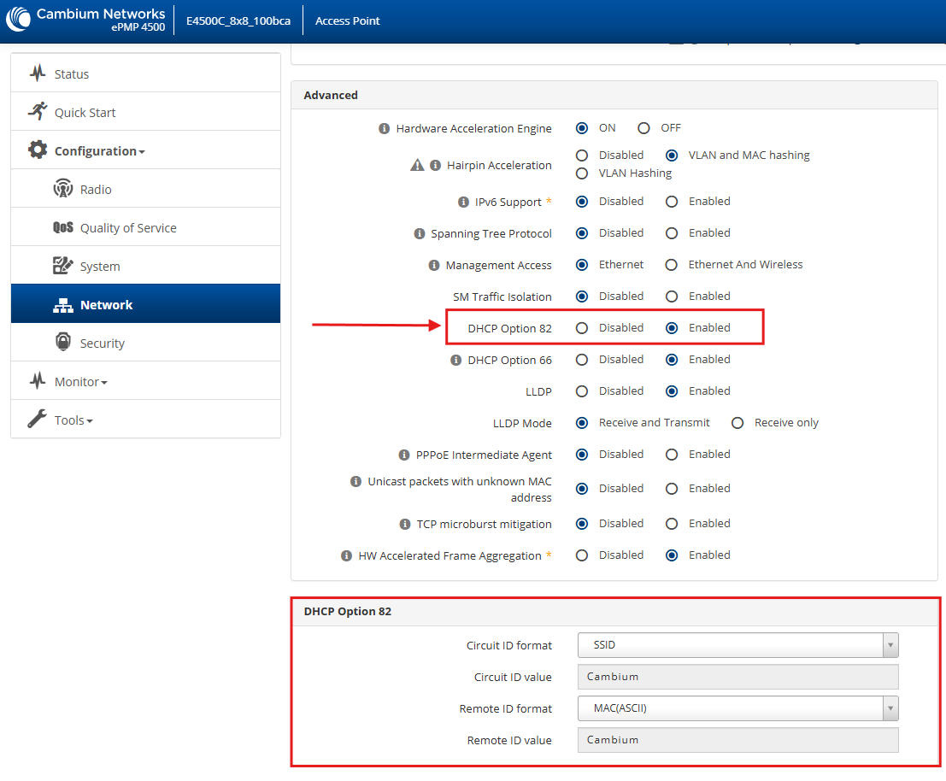The image size is (946, 781).
Task: Set LLDP Mode to Receive only
Action: point(737,423)
